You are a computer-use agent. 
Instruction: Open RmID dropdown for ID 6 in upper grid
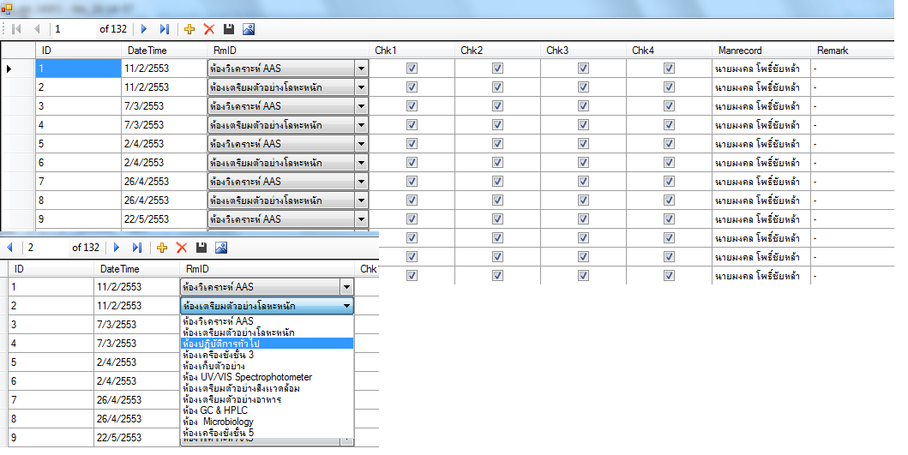click(x=361, y=163)
